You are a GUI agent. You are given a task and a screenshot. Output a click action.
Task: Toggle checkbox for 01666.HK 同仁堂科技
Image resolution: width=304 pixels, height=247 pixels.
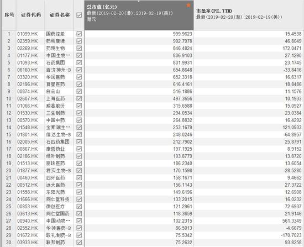click(79, 199)
